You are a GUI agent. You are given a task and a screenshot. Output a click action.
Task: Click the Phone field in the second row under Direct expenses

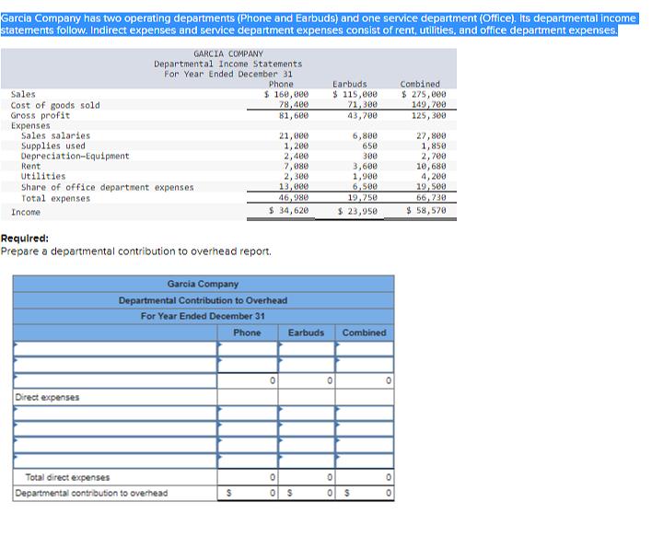[x=248, y=429]
